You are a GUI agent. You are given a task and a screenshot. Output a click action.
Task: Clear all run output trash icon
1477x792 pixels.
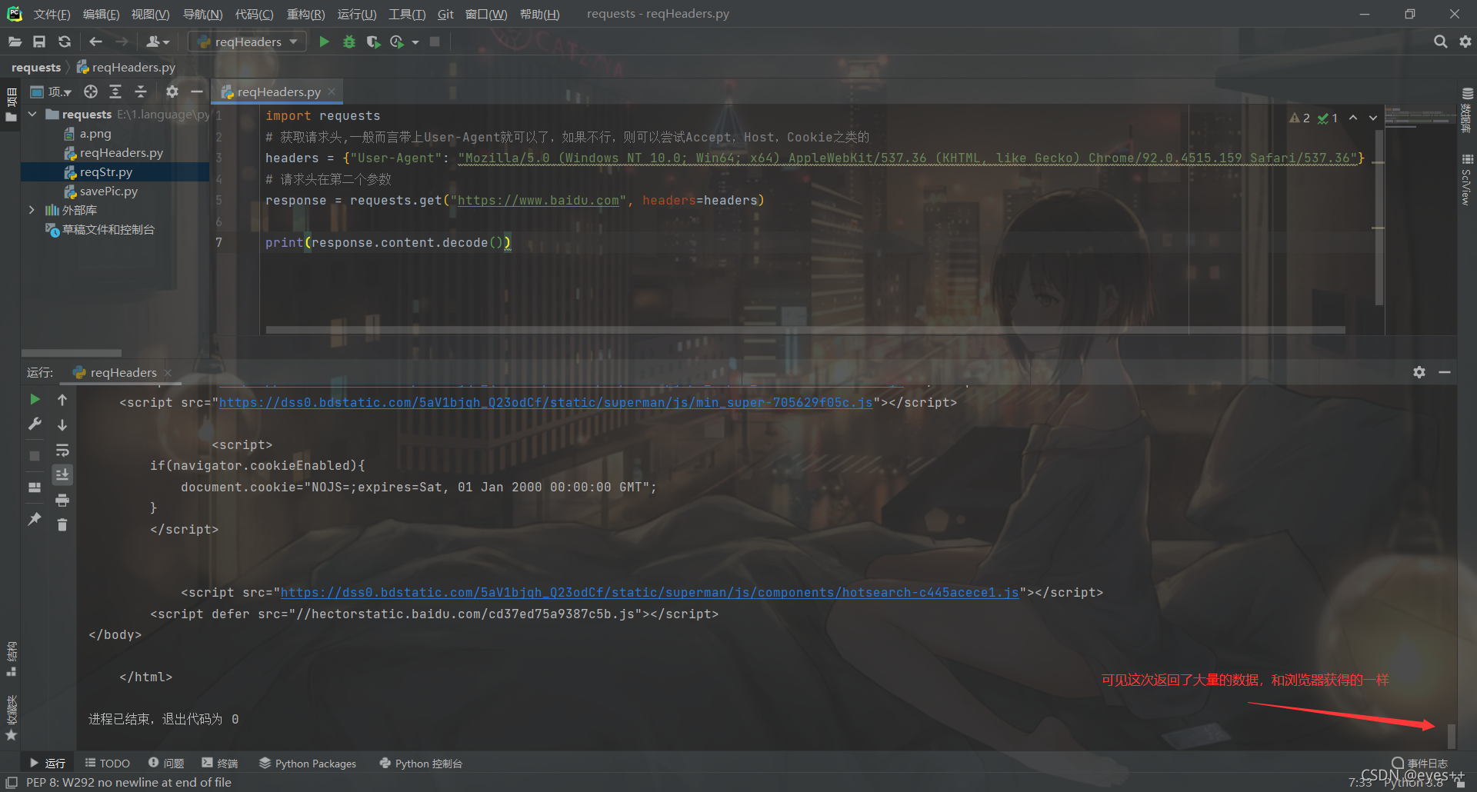pos(62,524)
